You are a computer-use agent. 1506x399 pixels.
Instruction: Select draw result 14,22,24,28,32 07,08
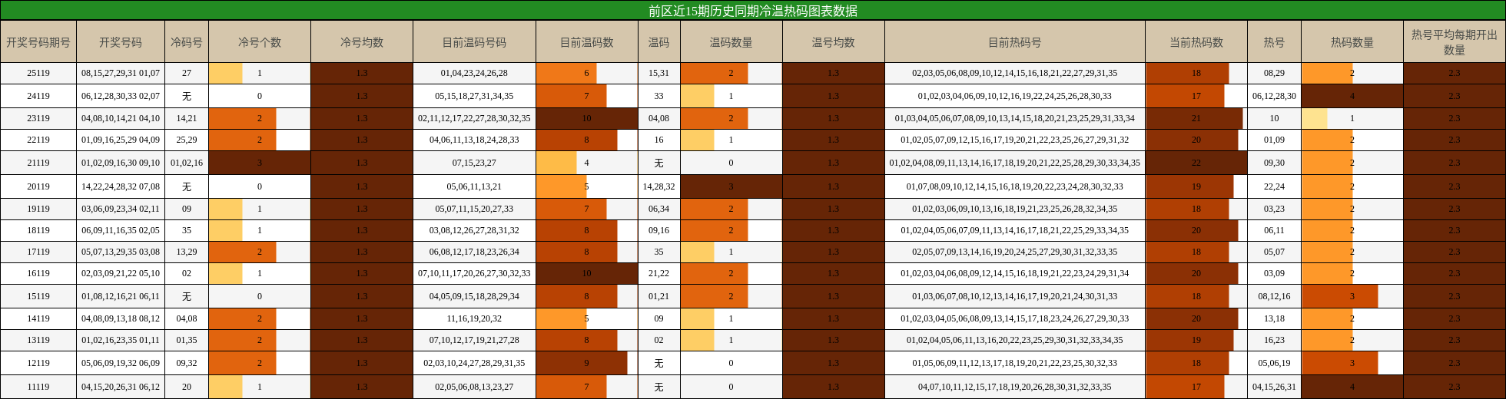(x=121, y=186)
